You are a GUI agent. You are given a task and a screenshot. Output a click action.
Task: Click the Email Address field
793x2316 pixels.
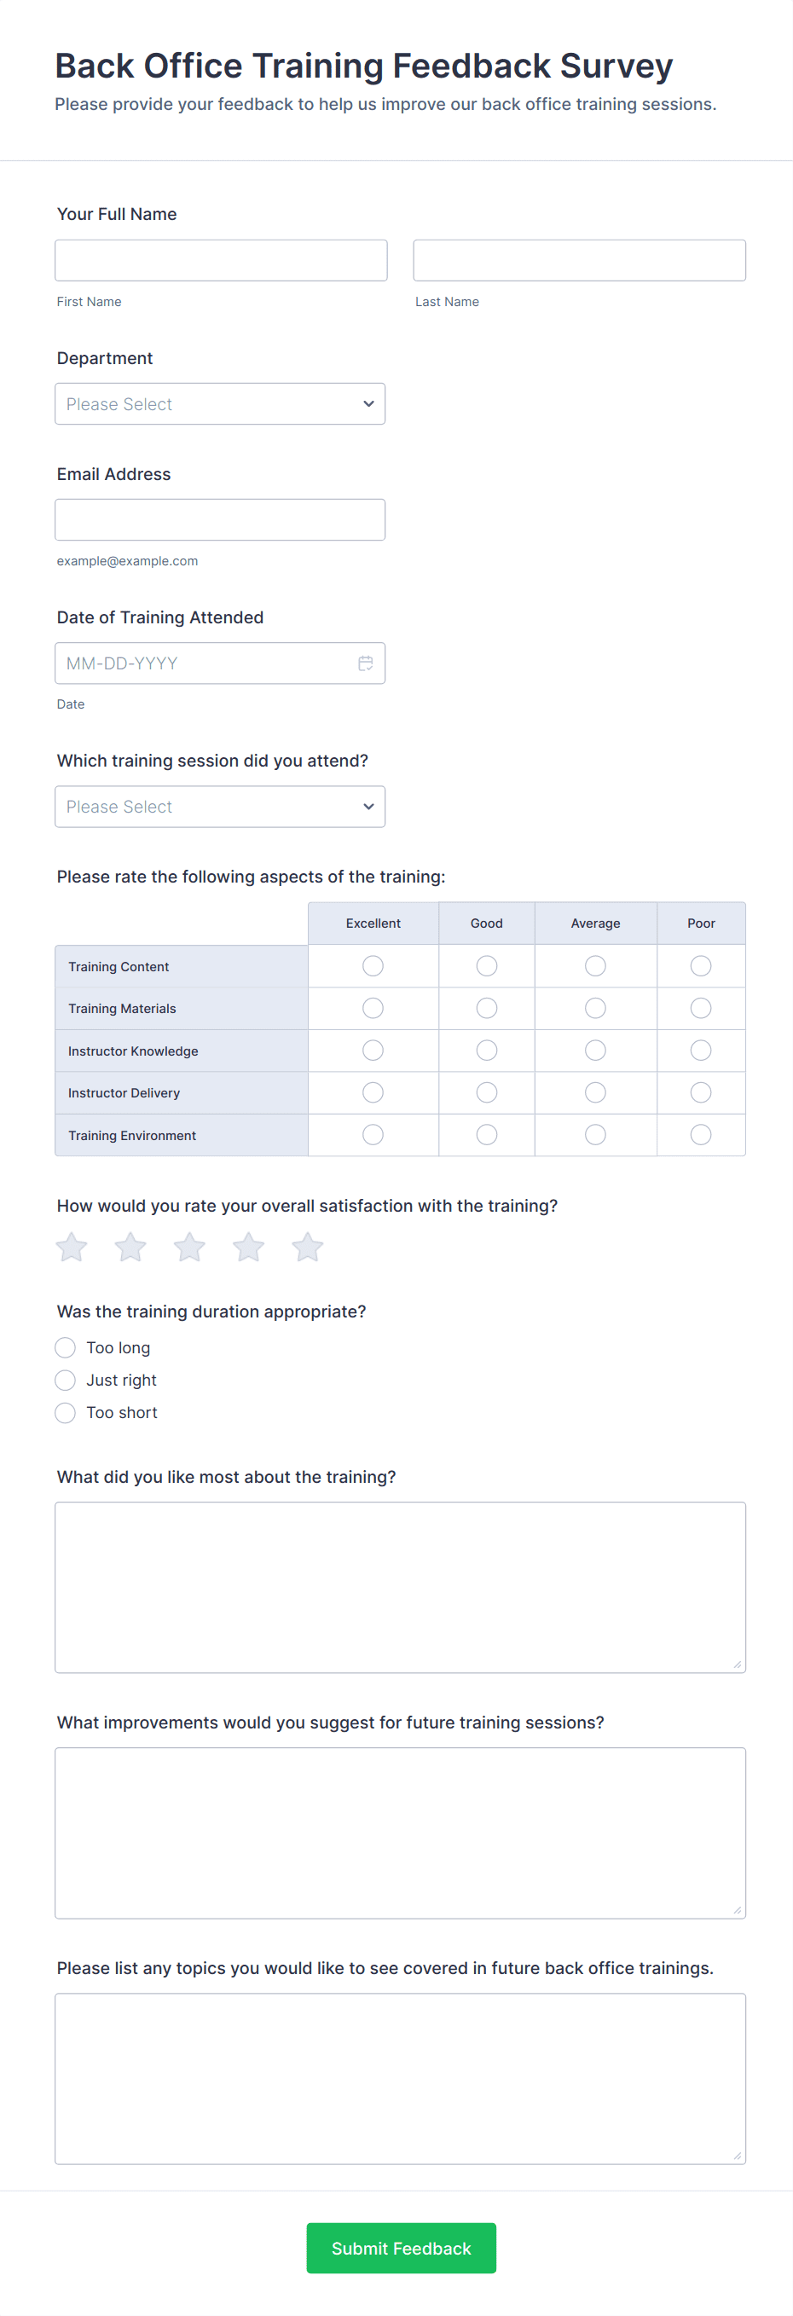tap(220, 519)
